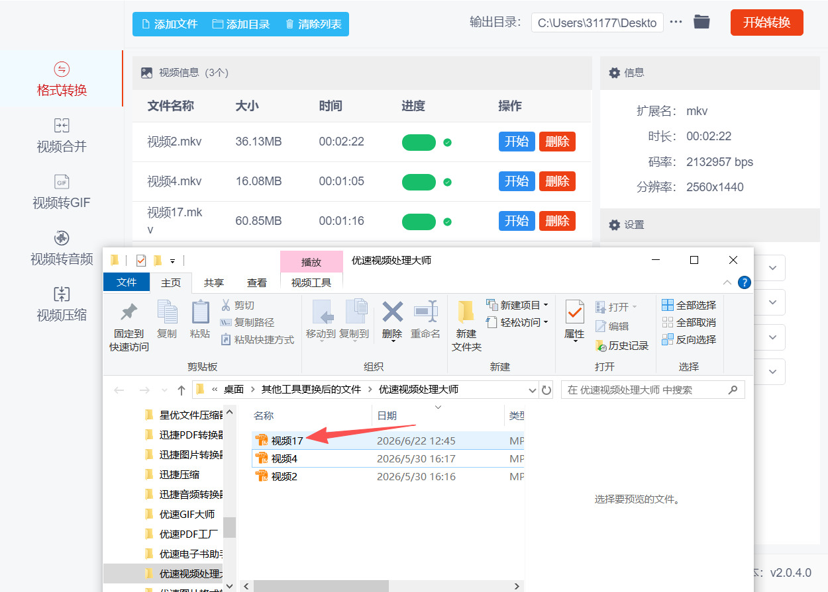Click the progress bar of 视频4.mkv

click(419, 182)
